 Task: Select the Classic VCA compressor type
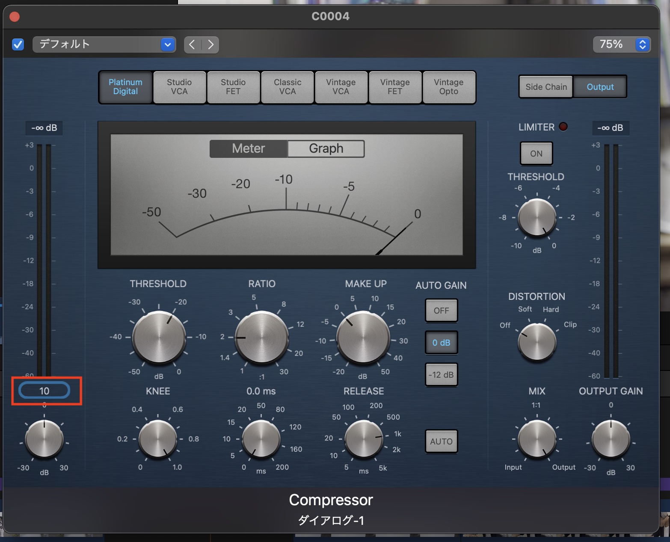pyautogui.click(x=288, y=87)
